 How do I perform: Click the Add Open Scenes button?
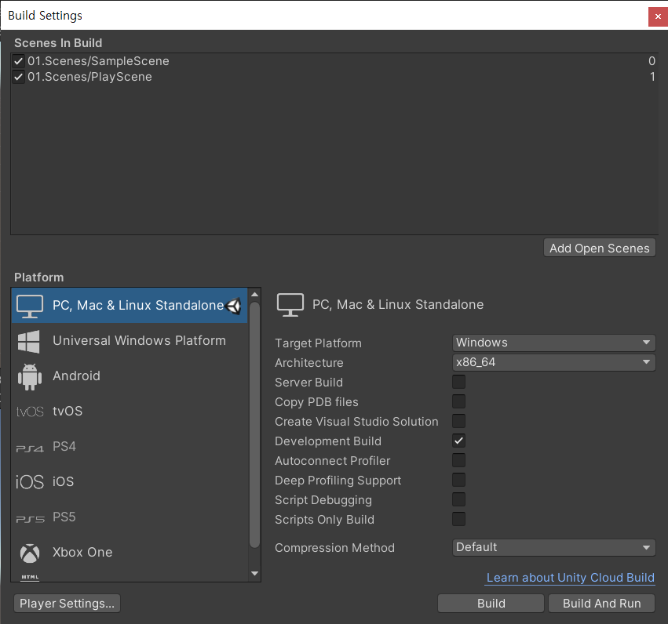pos(600,248)
